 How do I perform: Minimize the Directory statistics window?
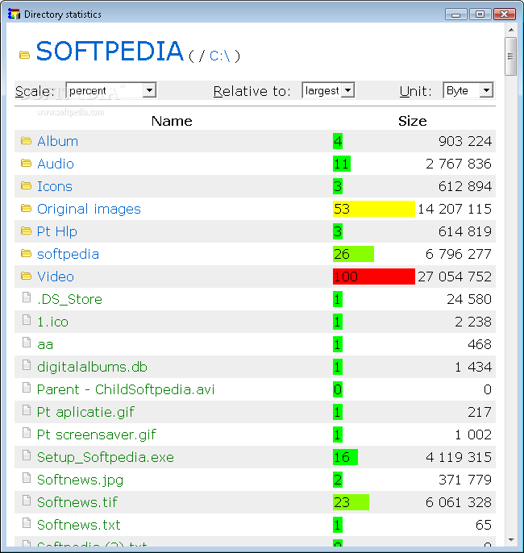point(456,15)
